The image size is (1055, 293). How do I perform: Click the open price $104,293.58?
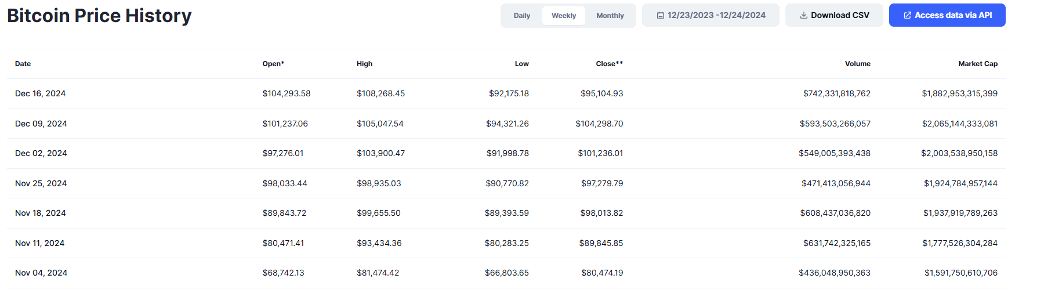point(287,93)
